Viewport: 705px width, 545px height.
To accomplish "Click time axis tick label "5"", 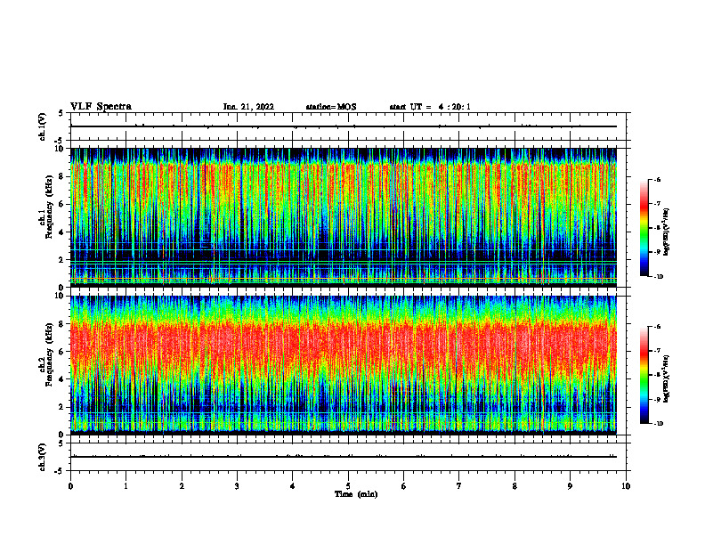I will click(348, 486).
